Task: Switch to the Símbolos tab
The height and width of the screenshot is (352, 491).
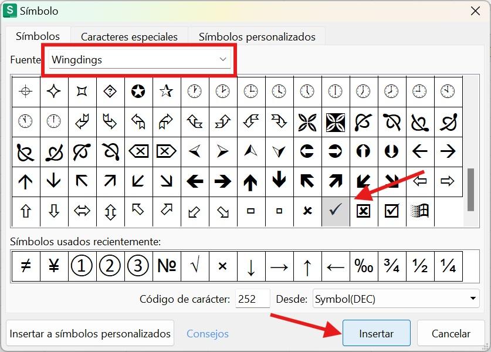Action: click(38, 36)
